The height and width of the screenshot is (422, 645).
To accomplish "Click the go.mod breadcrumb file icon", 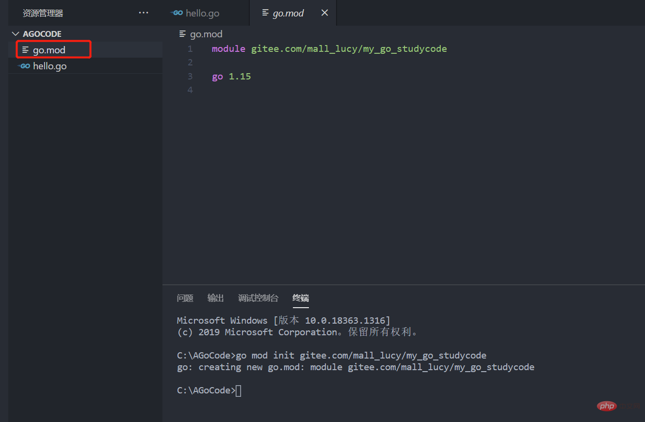I will tap(182, 34).
